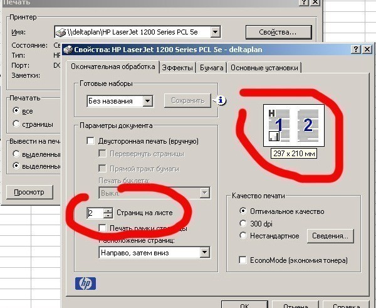Click the help question mark in Свойства dialog
This screenshot has width=376, height=308.
click(355, 50)
